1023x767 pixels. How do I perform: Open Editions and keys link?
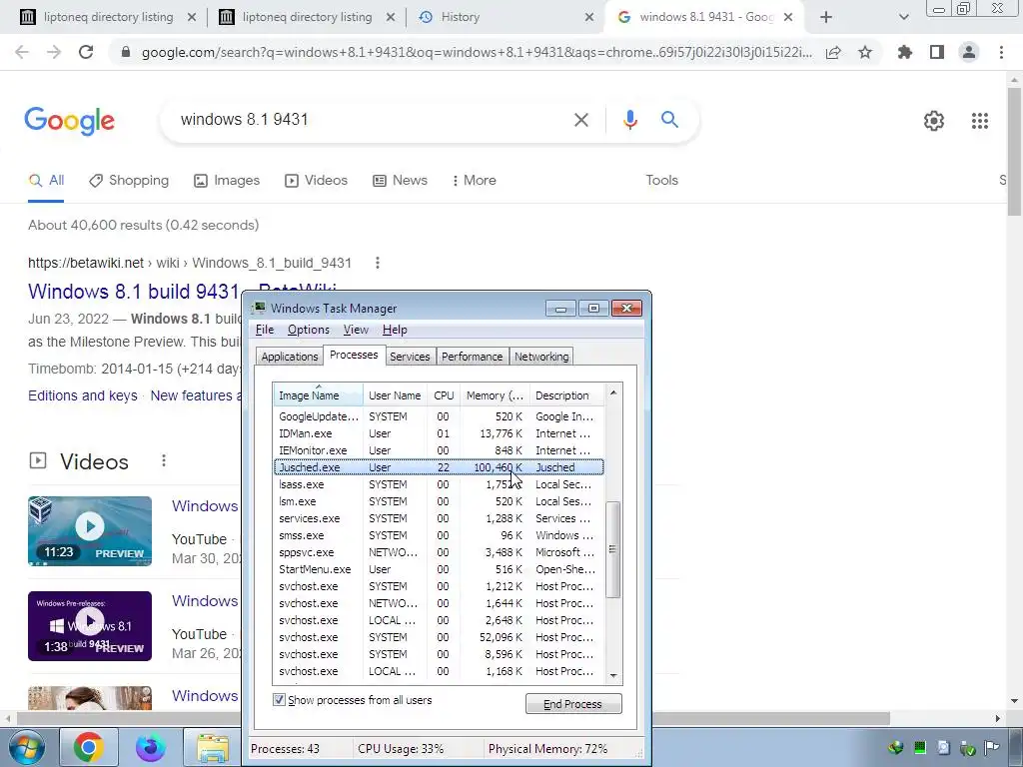(x=83, y=395)
